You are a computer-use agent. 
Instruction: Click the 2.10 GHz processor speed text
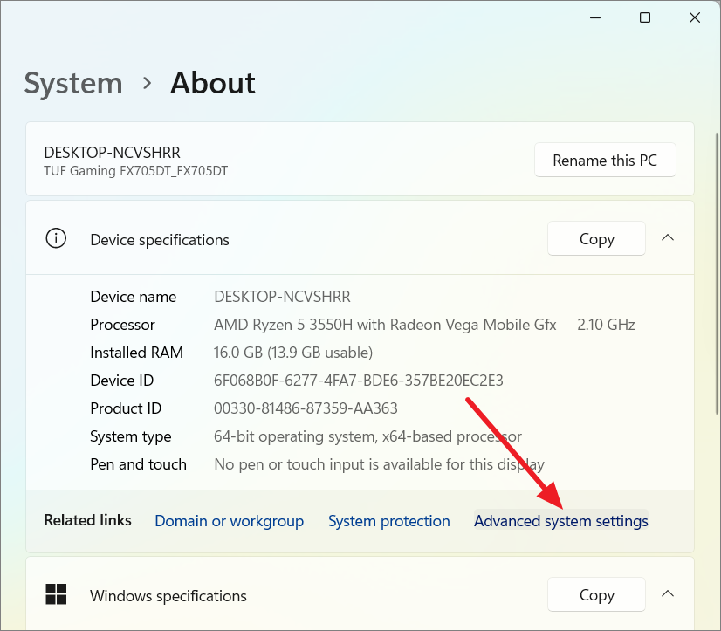pos(606,325)
